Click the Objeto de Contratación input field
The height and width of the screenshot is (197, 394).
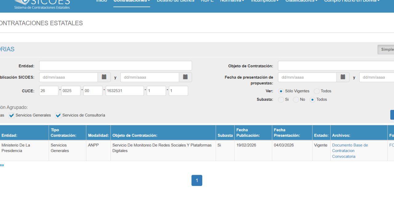(336, 66)
